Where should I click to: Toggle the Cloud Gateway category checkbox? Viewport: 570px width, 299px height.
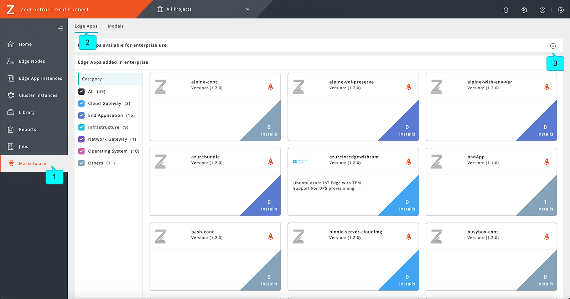[82, 104]
